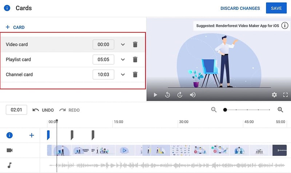The image size is (291, 173).
Task: Edit the Channel card time 10:03
Action: pyautogui.click(x=103, y=75)
